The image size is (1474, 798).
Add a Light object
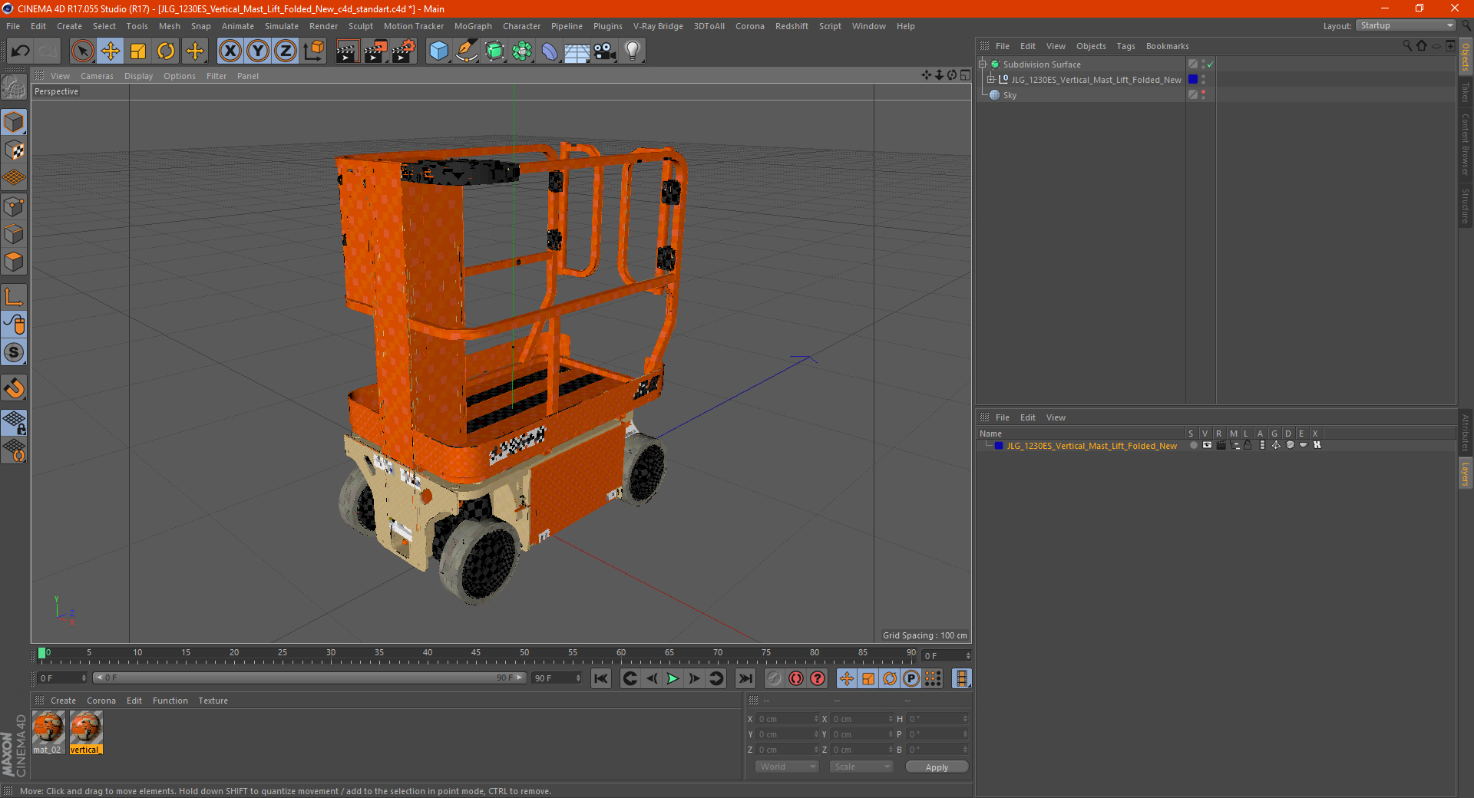[633, 51]
